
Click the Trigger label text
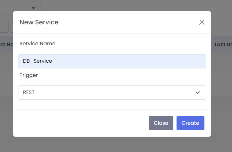(29, 75)
